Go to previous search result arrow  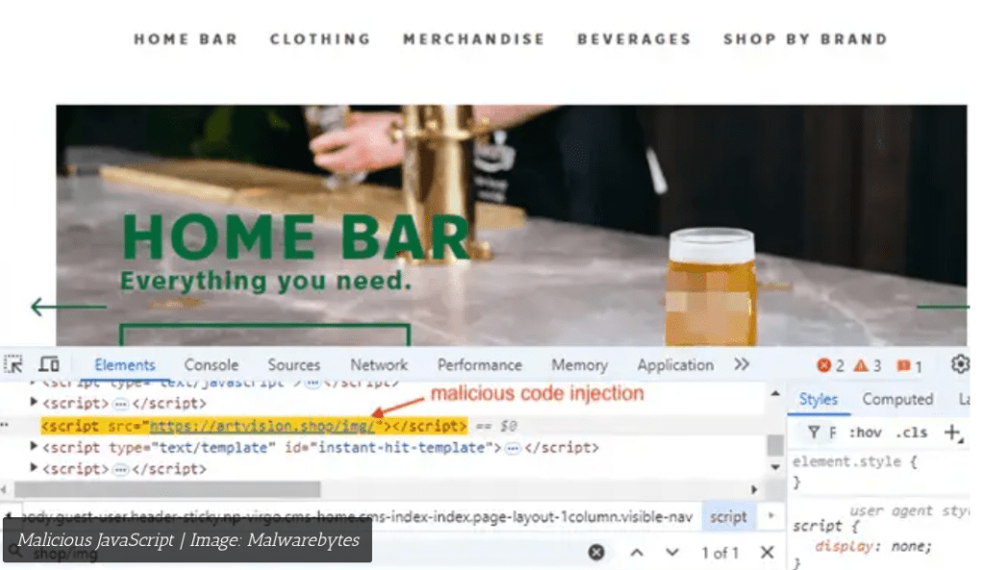click(x=637, y=553)
